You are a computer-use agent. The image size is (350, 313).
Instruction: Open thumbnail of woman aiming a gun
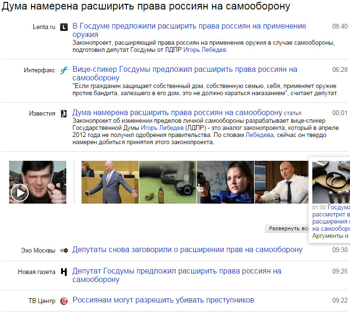coord(226,182)
